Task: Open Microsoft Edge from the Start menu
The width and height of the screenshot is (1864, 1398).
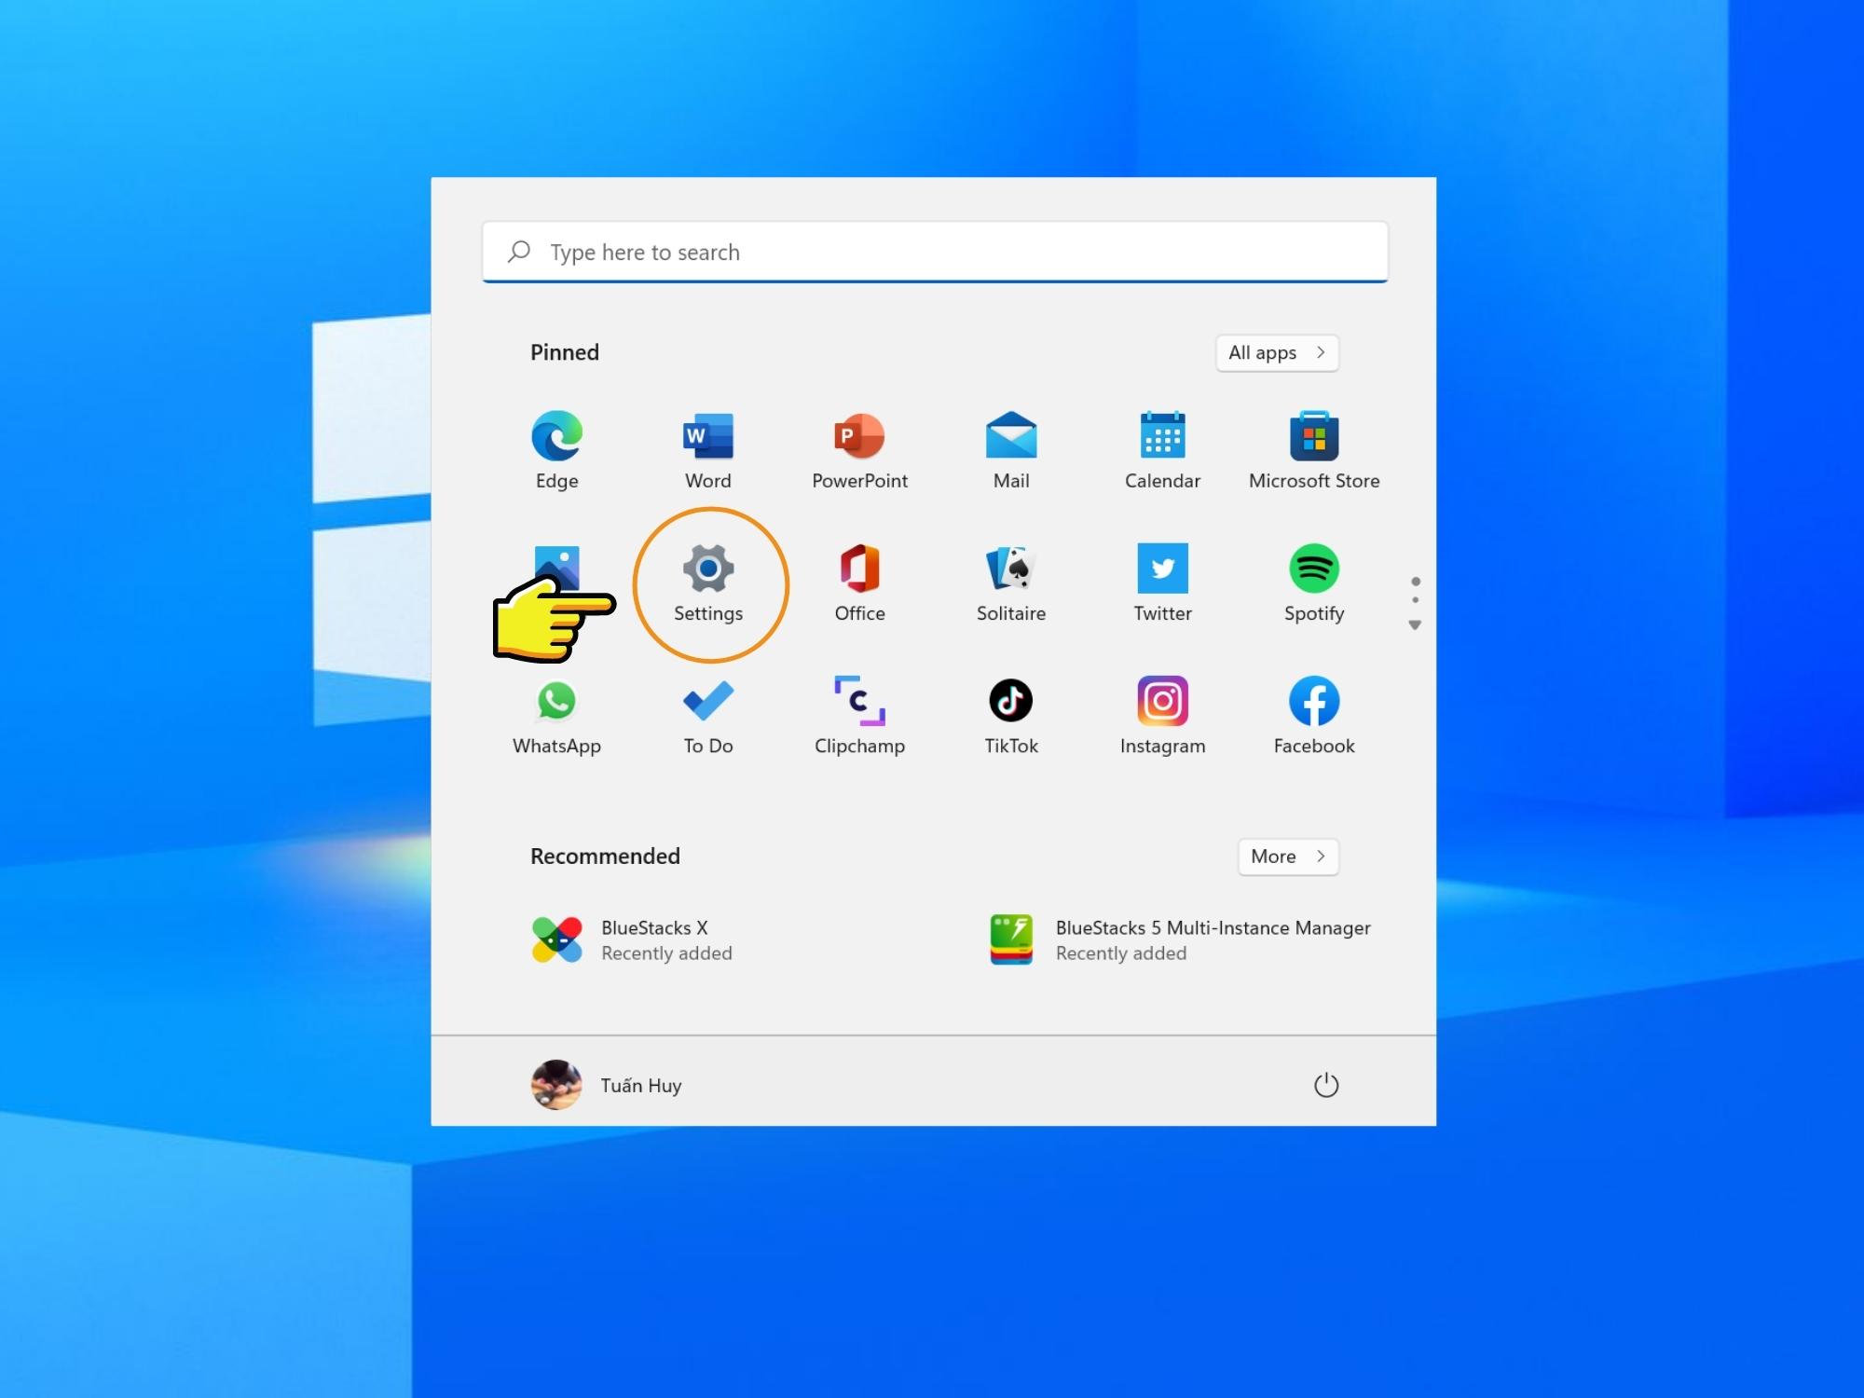Action: coord(556,447)
